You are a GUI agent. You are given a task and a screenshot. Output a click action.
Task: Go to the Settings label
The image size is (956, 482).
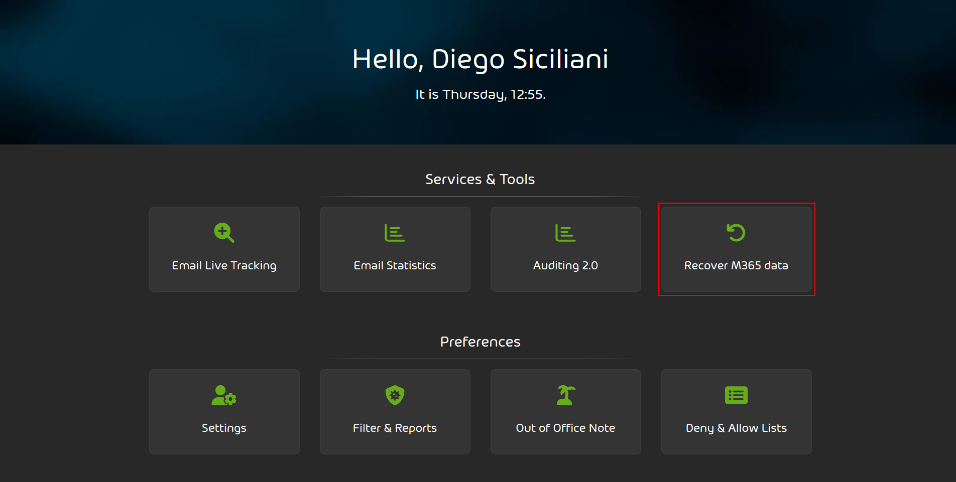click(224, 428)
